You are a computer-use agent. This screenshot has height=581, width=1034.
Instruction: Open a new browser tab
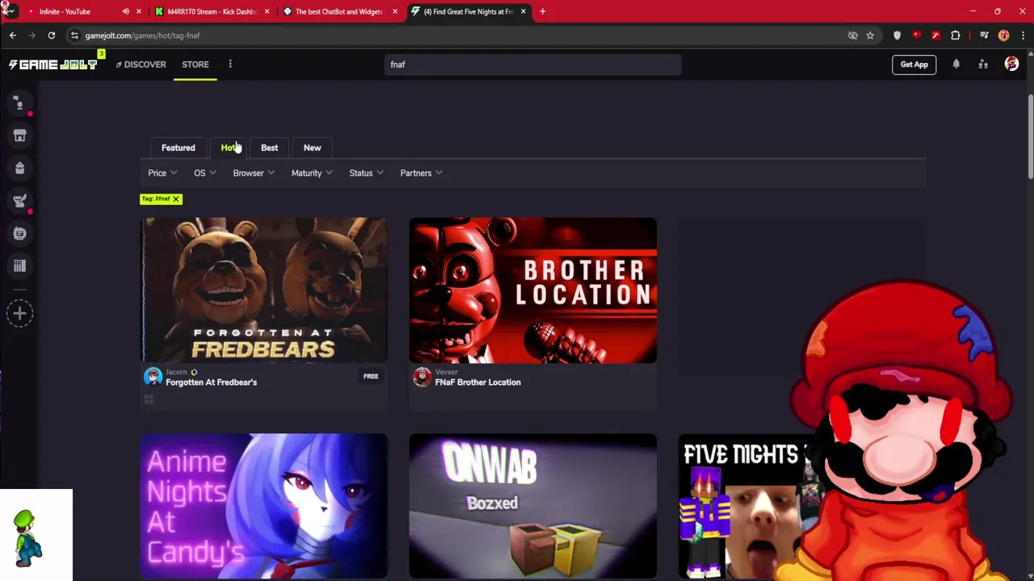tap(542, 11)
